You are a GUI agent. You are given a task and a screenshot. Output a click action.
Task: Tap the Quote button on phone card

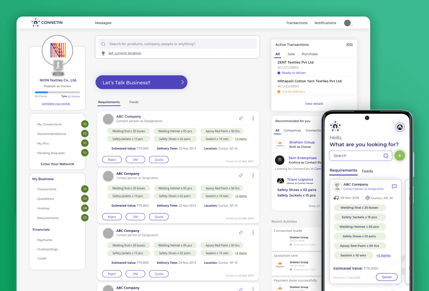(x=387, y=277)
